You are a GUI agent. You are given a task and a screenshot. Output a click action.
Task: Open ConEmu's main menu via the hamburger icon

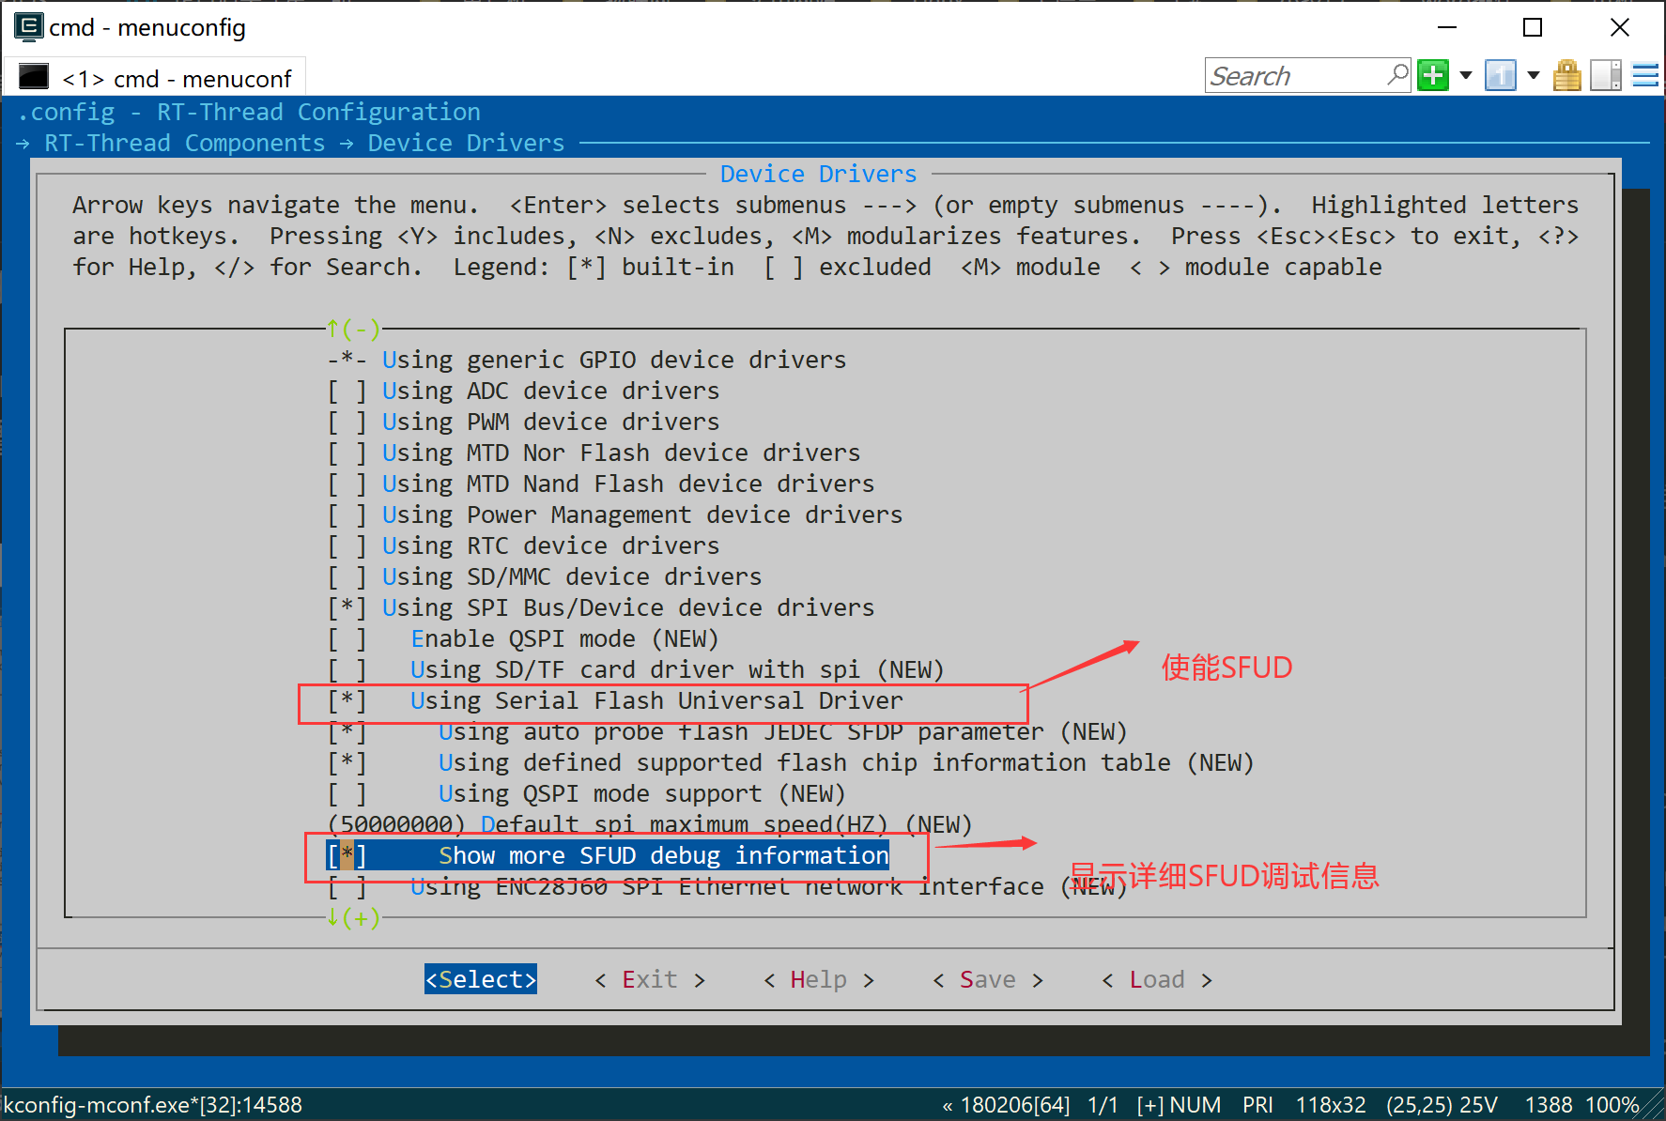[x=1644, y=75]
